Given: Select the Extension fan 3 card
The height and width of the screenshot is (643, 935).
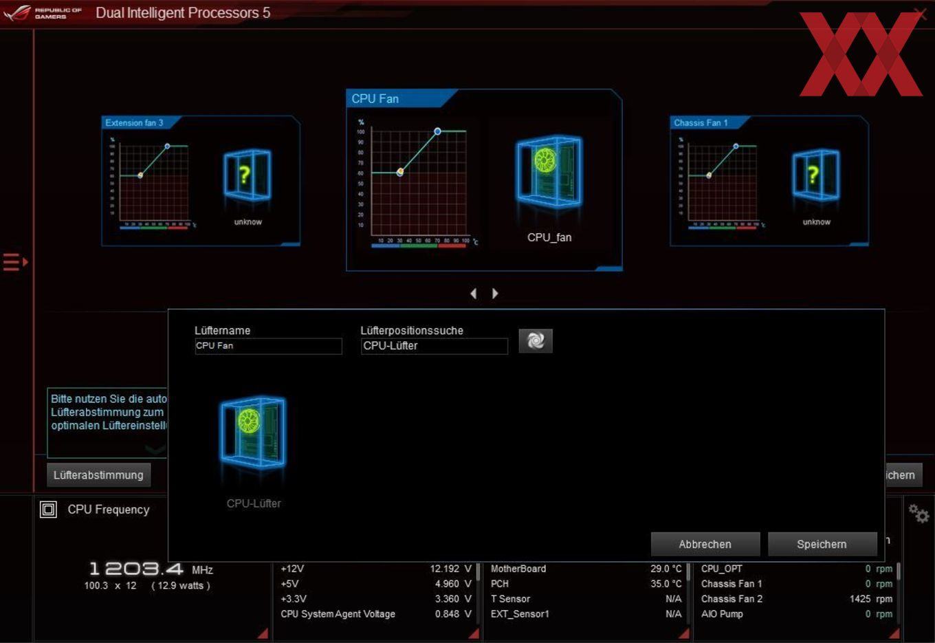Looking at the screenshot, I should pos(201,181).
